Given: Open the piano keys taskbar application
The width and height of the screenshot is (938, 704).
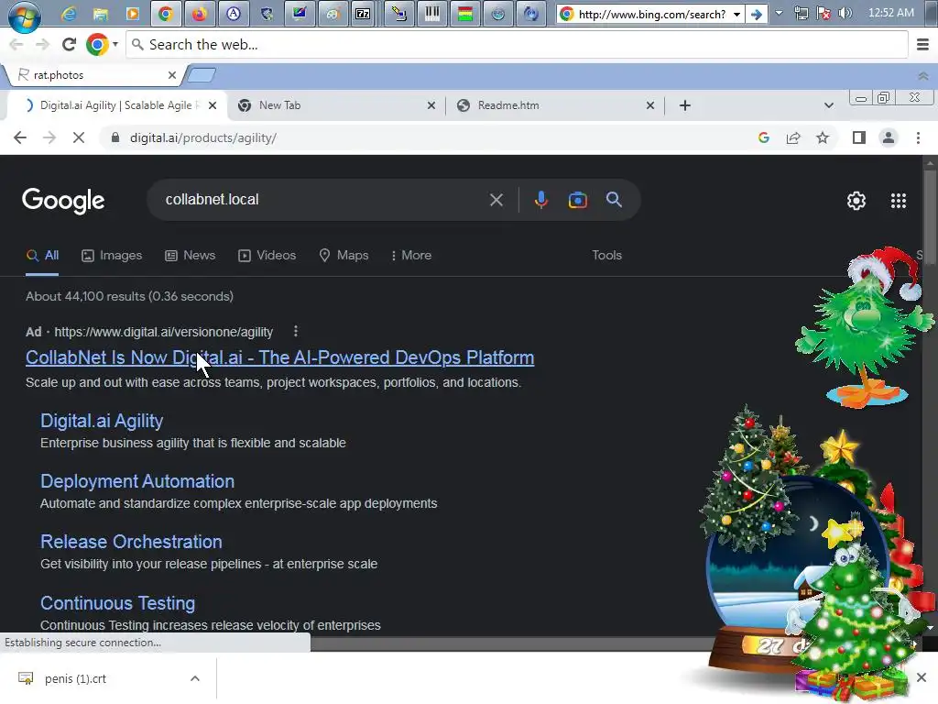Looking at the screenshot, I should click(432, 14).
